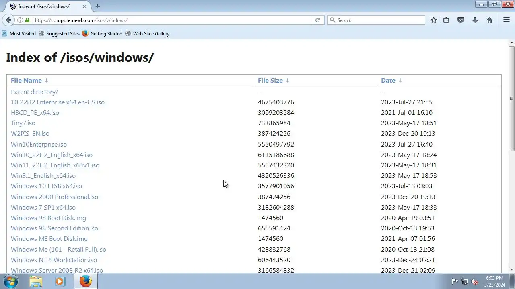Sort by the File Name column header
The image size is (515, 289).
[x=26, y=80]
